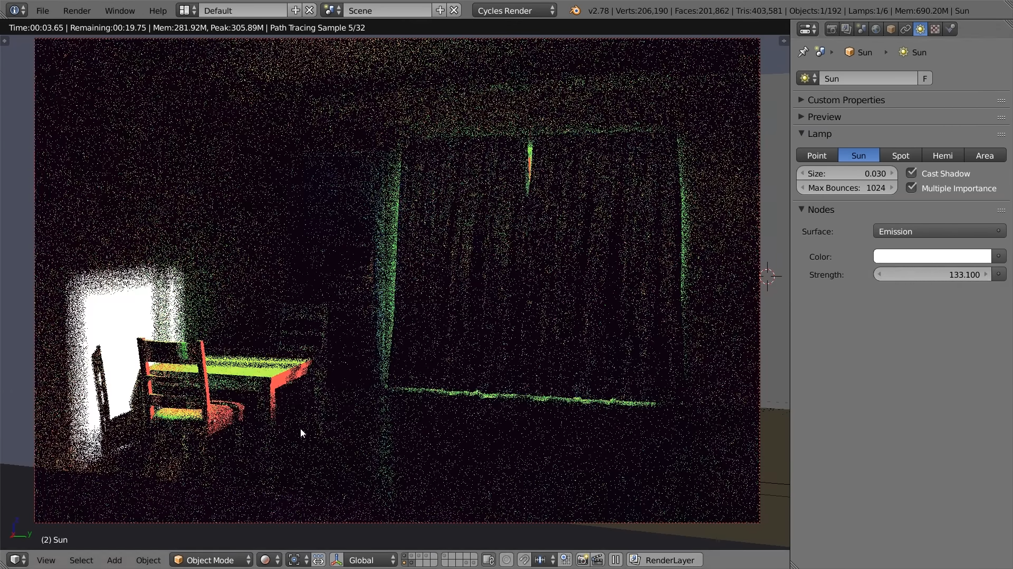Click the lamp Strength value field
This screenshot has width=1013, height=569.
point(932,274)
